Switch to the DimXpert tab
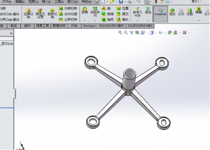 point(89,26)
